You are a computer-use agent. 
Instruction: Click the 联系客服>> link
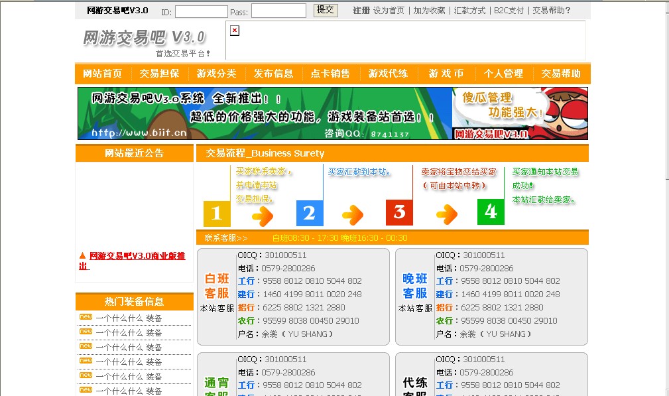click(225, 238)
